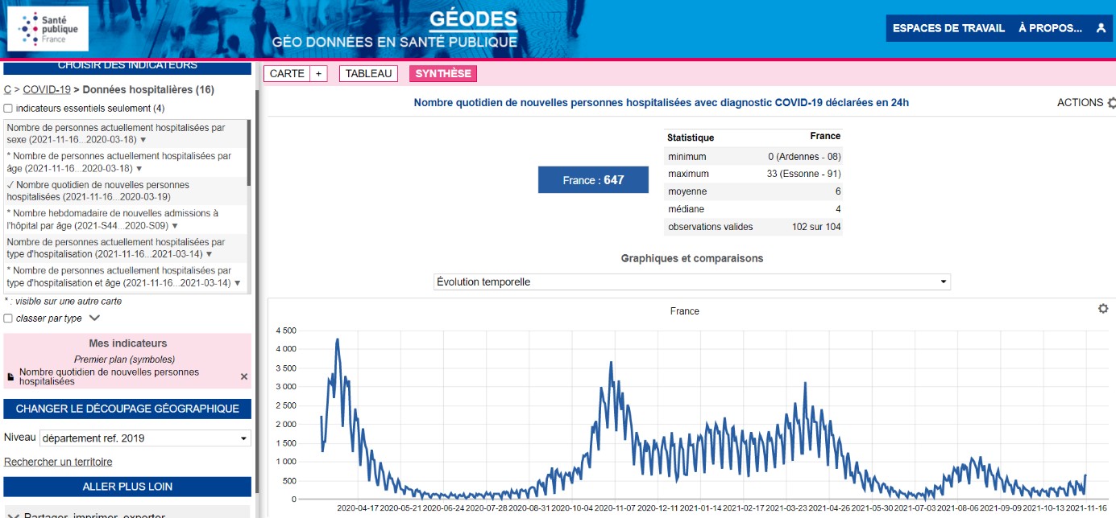Click the Santé publique France logo
Screen dimensions: 1116x518
pos(48,29)
